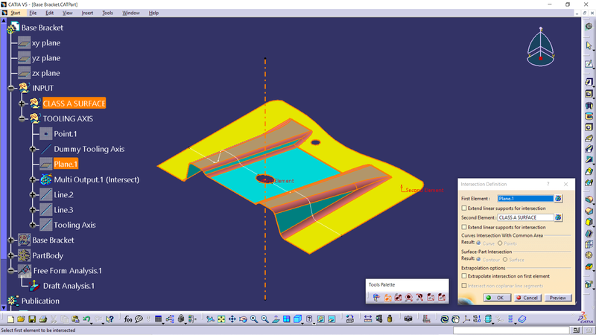
Task: Select Draft Analysis.1 in the tree
Action: click(x=69, y=286)
